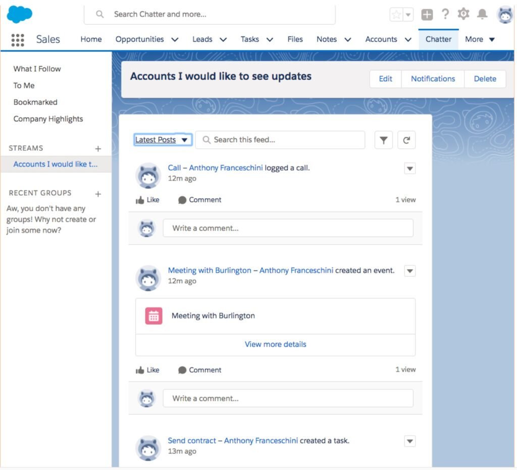Open the help question mark icon
The width and height of the screenshot is (517, 470).
coord(445,14)
